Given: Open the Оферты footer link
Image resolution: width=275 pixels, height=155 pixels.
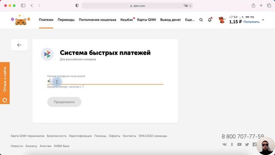Looking at the screenshot, I should pyautogui.click(x=114, y=136).
